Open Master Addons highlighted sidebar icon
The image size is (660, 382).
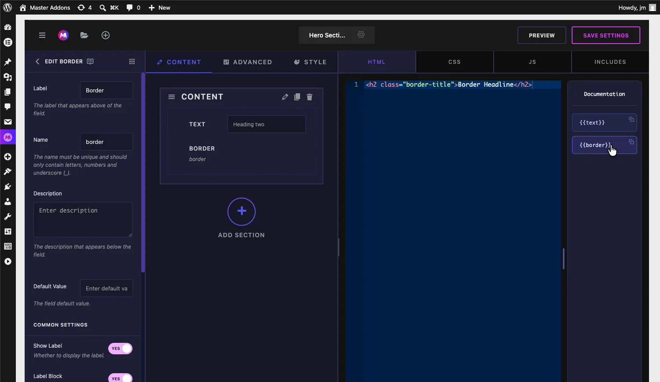point(7,137)
